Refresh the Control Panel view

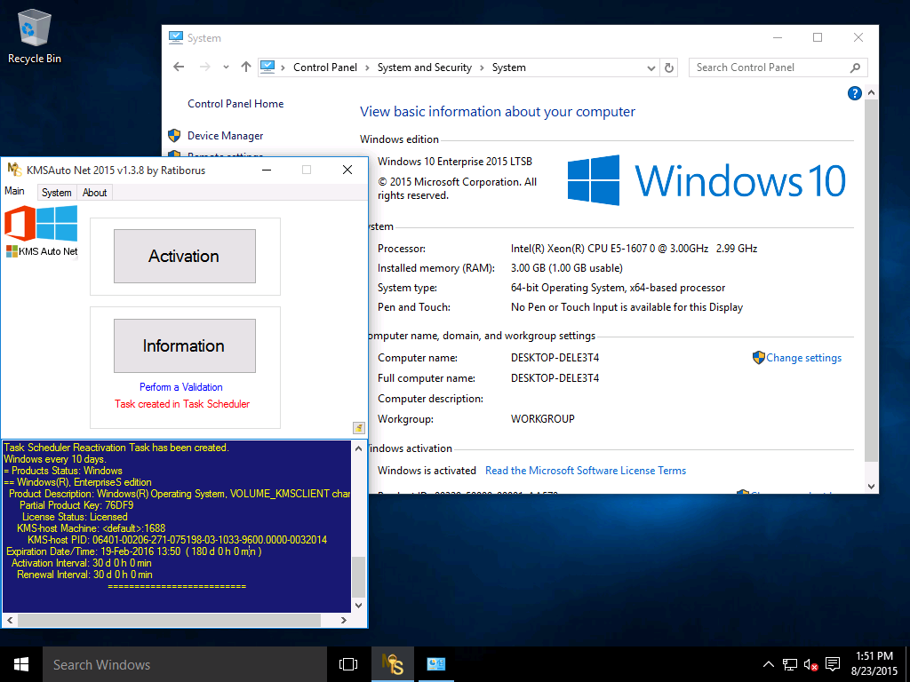(669, 67)
